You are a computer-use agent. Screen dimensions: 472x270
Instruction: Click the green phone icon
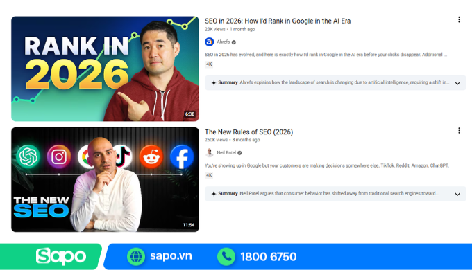coord(226,256)
